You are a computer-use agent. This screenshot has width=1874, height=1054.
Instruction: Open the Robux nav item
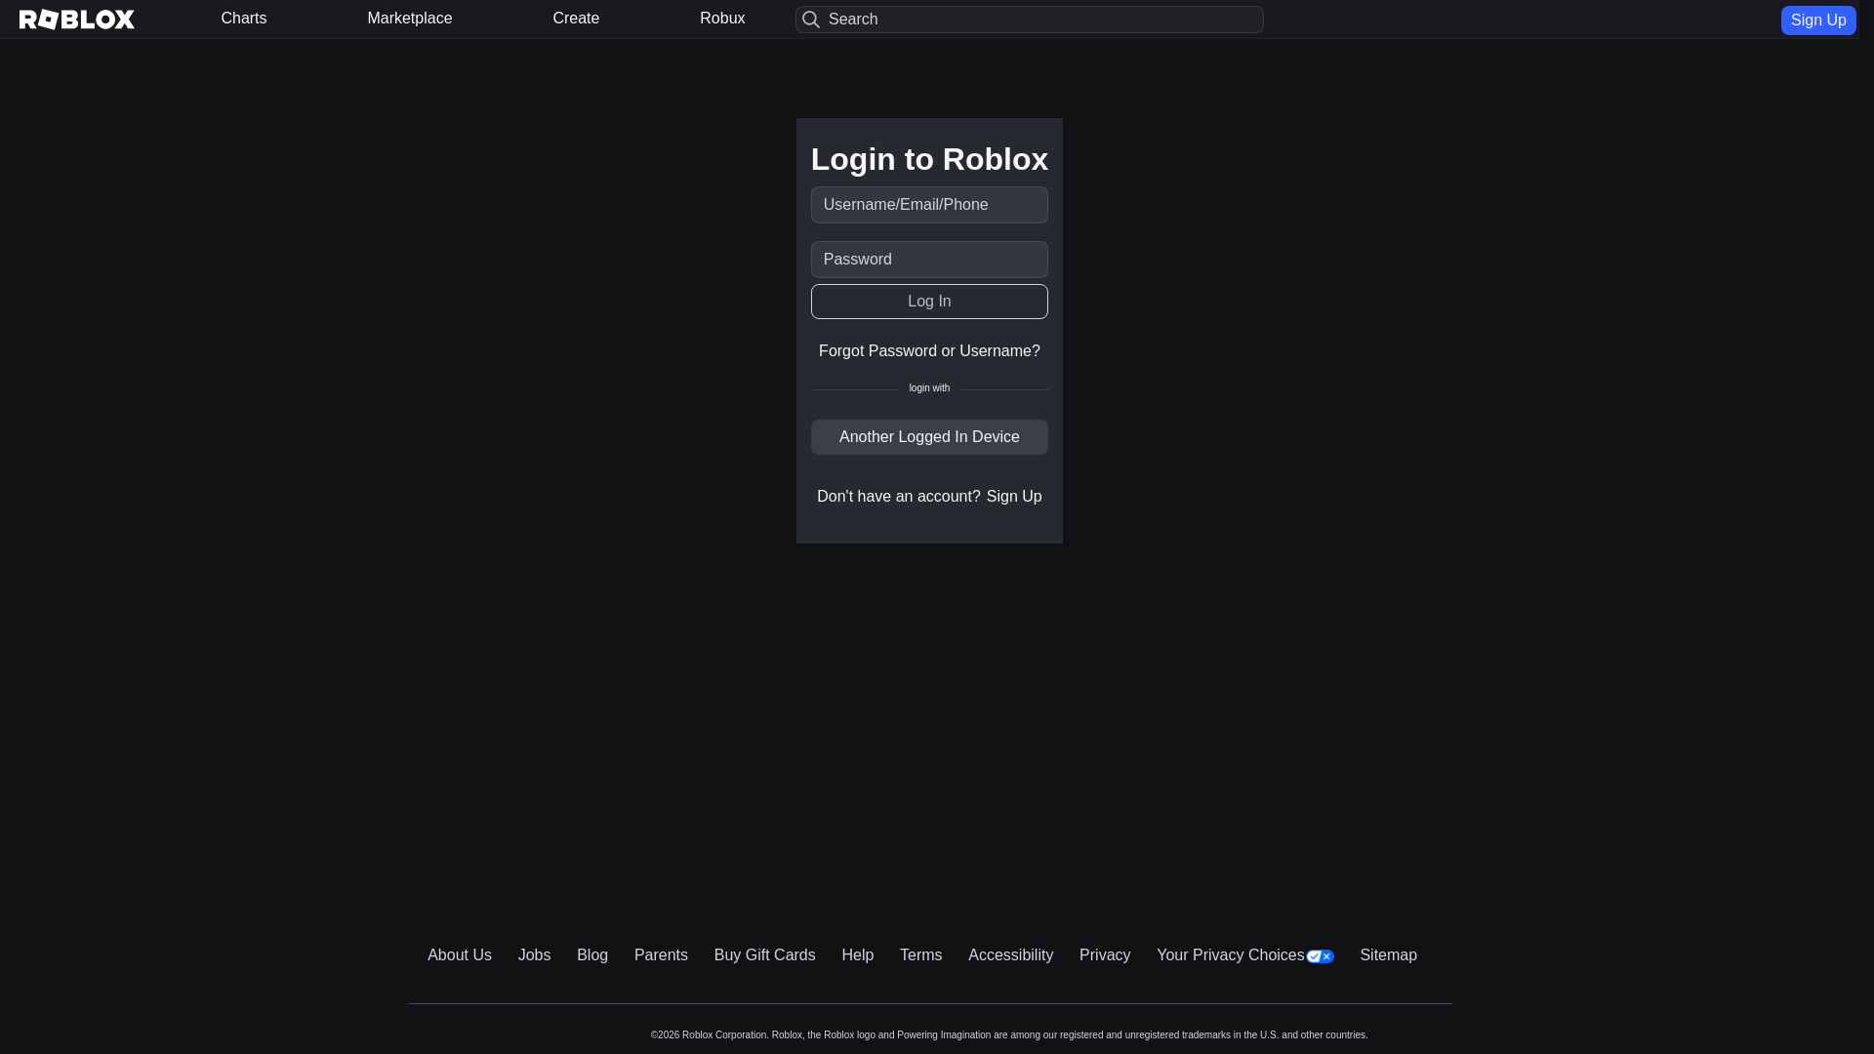[722, 19]
